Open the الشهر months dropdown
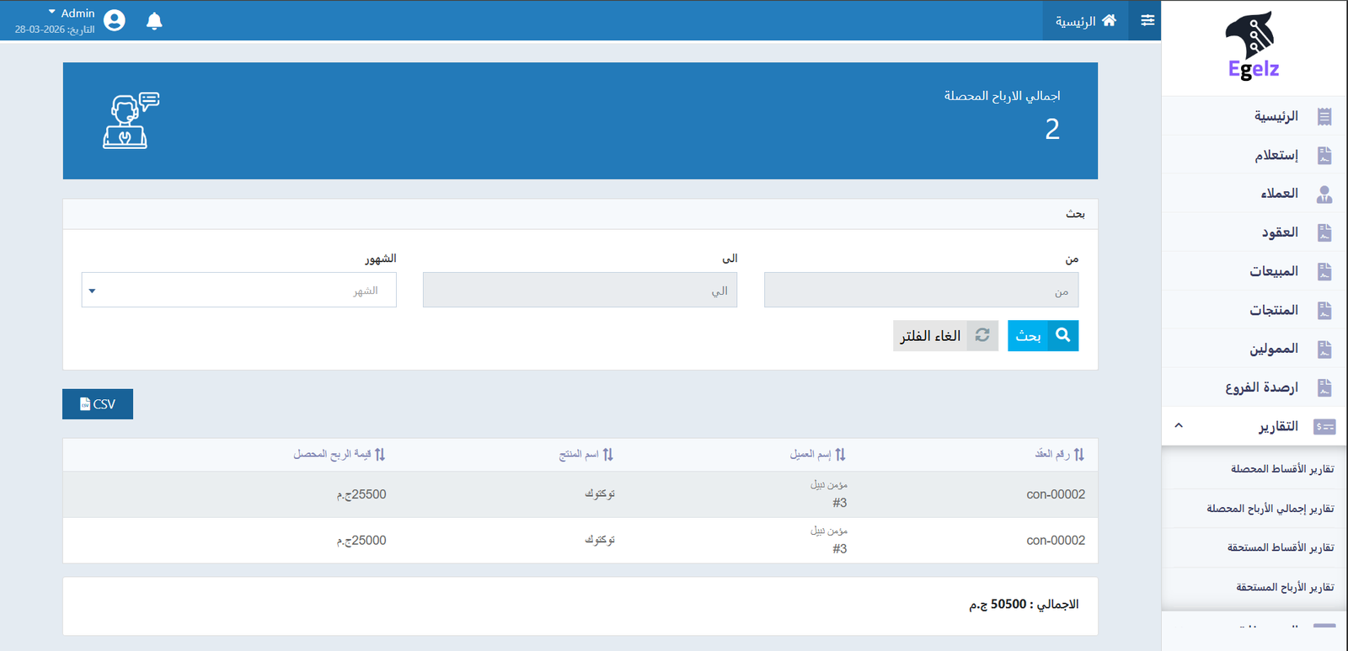1348x651 pixels. coord(239,290)
